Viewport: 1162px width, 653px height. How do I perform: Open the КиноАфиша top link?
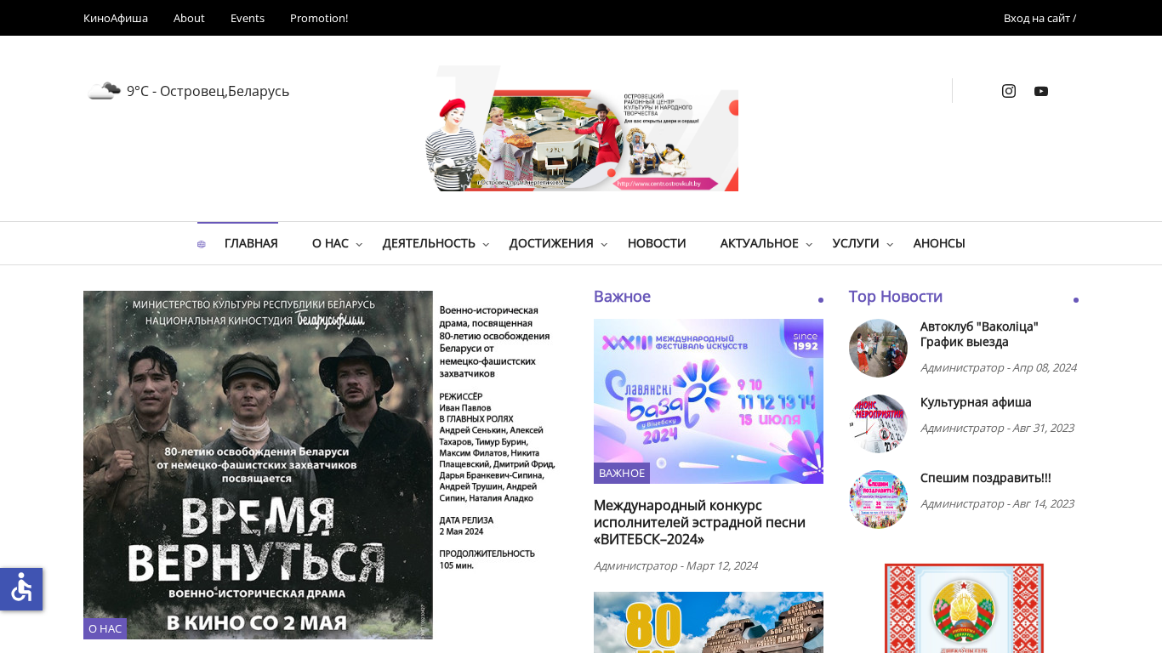pos(116,18)
